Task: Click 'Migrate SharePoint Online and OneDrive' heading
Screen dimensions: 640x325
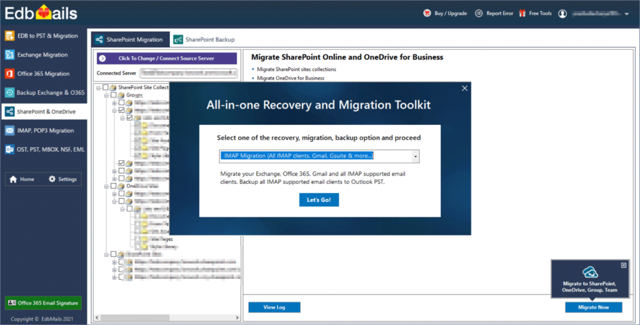Action: [347, 57]
